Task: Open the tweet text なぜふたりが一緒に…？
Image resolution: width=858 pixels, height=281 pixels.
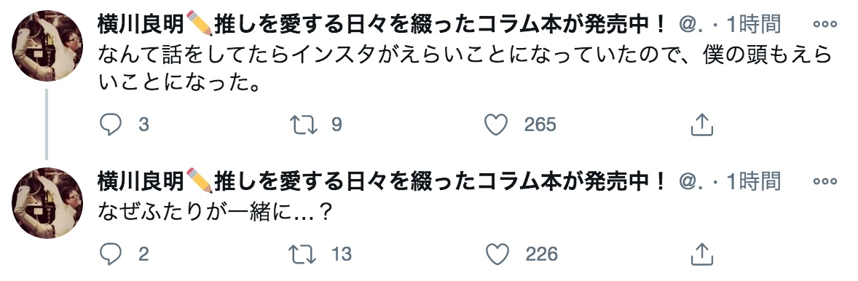Action: point(216,212)
